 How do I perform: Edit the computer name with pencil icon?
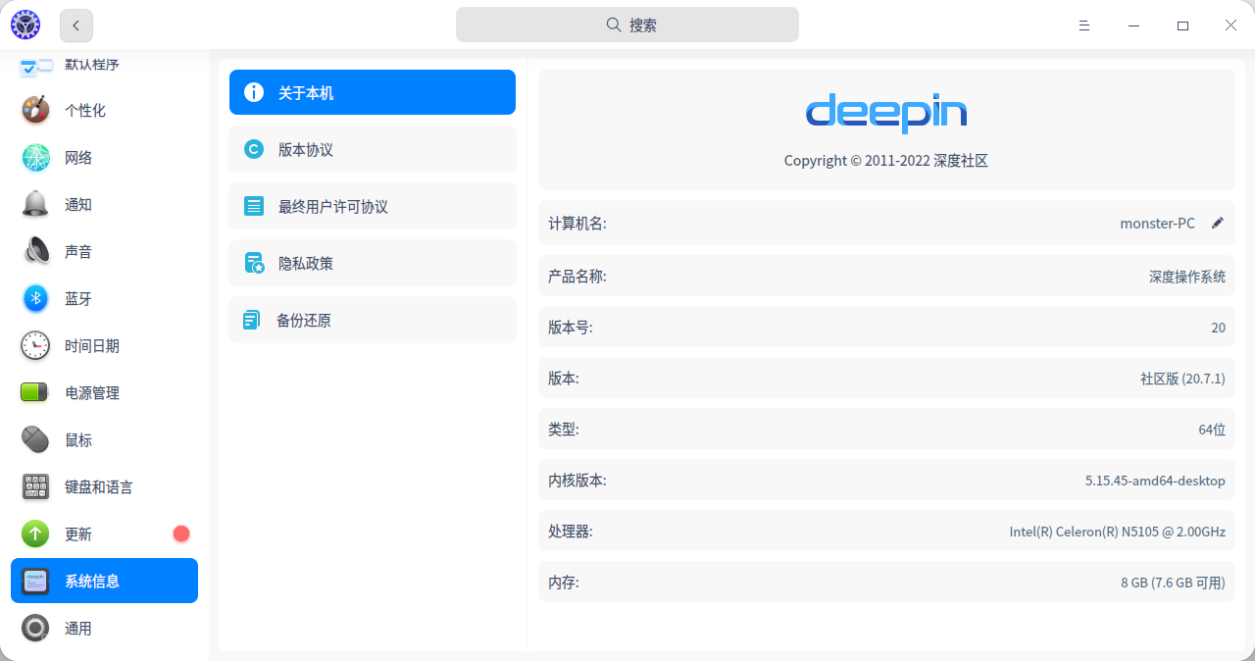(x=1218, y=223)
